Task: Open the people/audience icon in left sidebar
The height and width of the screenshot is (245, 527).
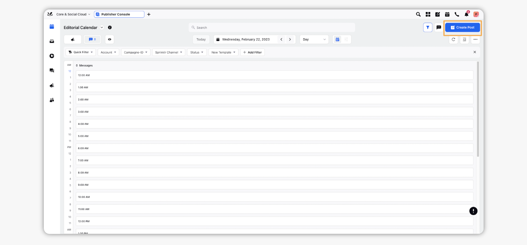Action: (52, 100)
